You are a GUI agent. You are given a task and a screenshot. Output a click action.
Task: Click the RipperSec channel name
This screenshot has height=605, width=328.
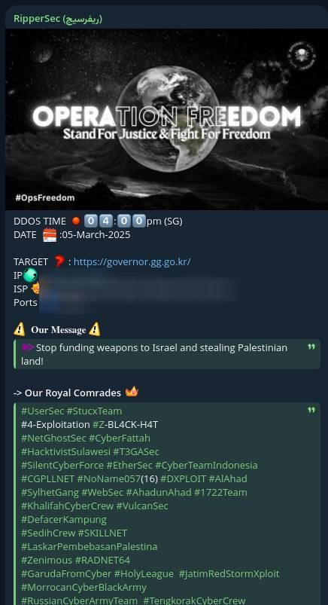click(58, 19)
